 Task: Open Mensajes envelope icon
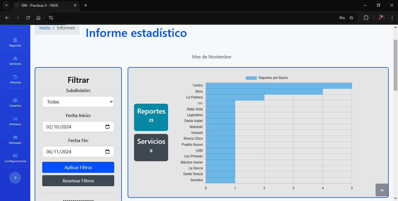pyautogui.click(x=15, y=137)
